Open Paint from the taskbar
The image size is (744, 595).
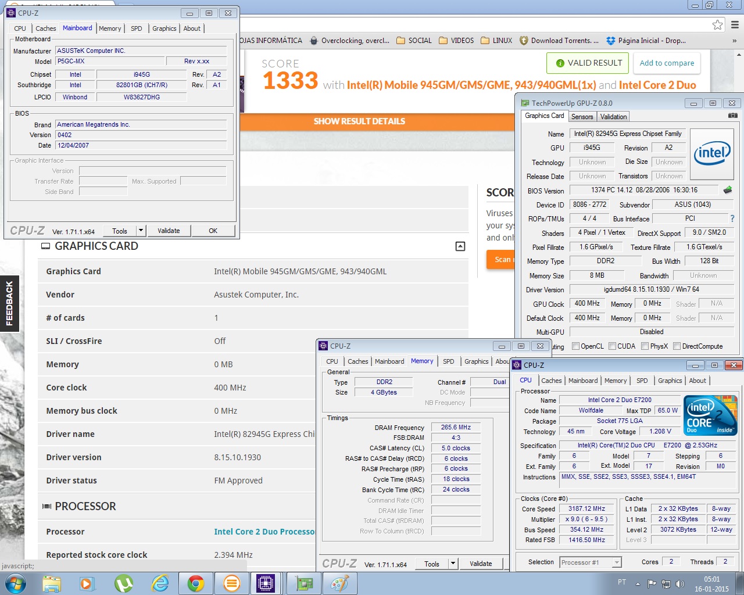[339, 583]
